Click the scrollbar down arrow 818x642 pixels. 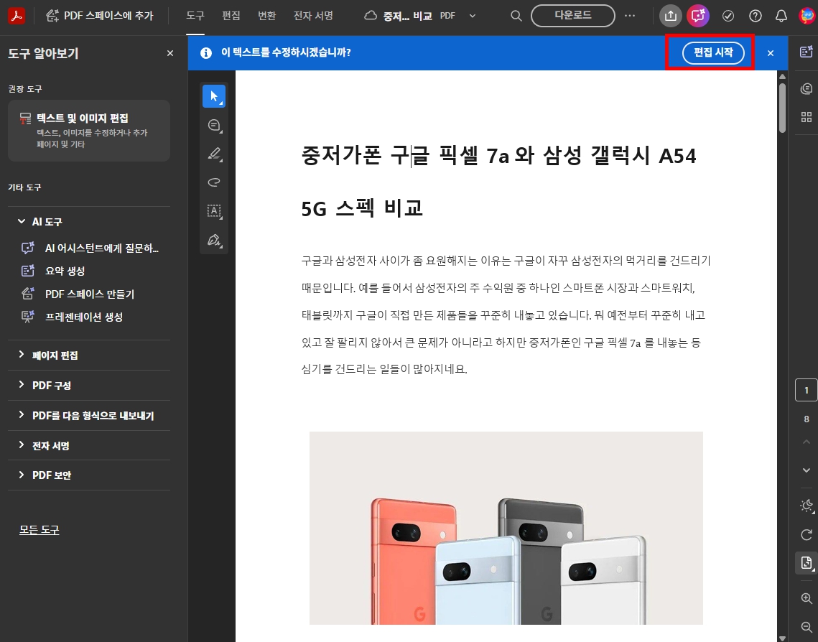[782, 638]
